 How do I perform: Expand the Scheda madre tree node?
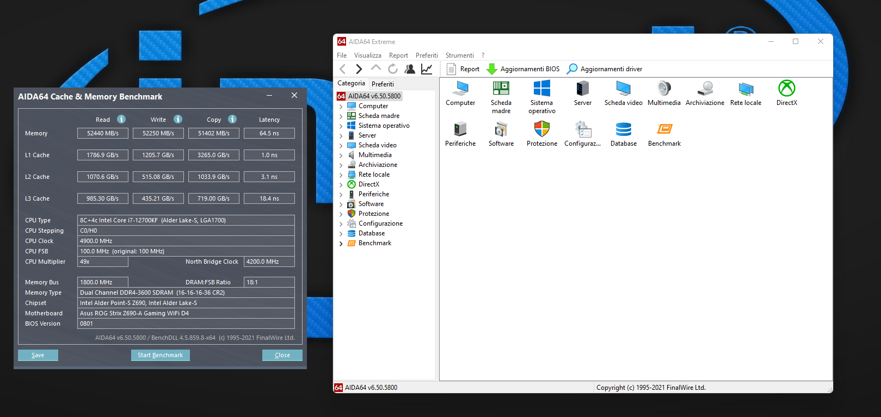(341, 116)
